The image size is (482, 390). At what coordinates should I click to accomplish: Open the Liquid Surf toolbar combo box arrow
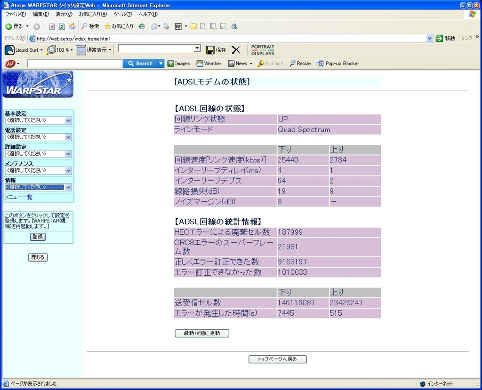(197, 48)
